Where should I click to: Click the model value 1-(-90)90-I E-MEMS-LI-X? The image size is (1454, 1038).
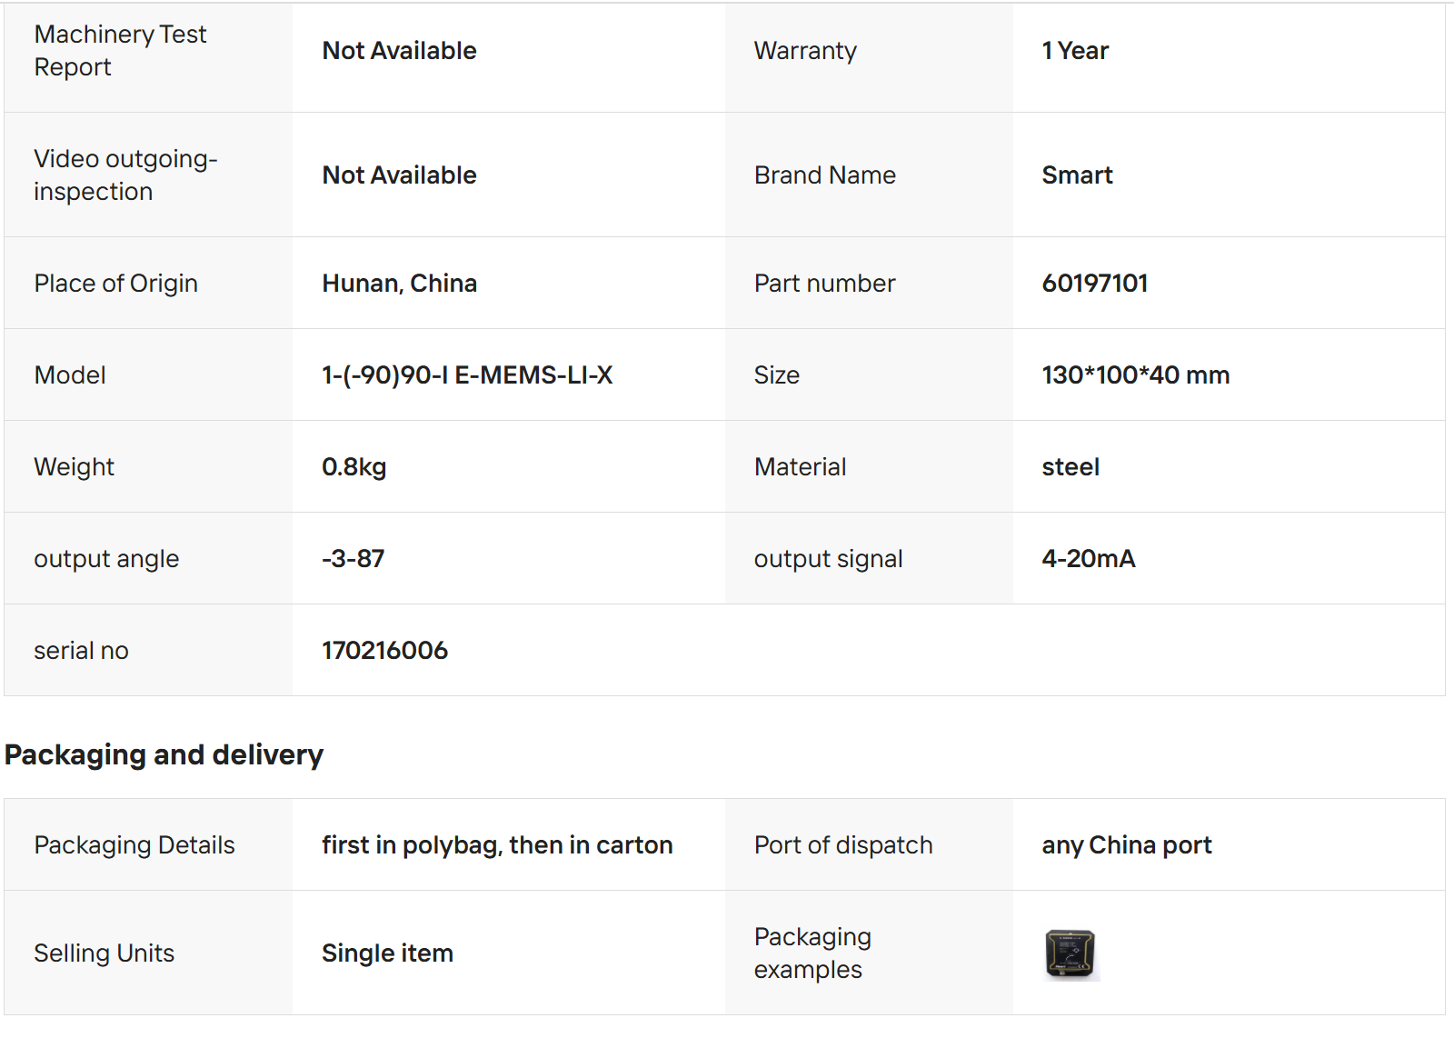point(466,375)
